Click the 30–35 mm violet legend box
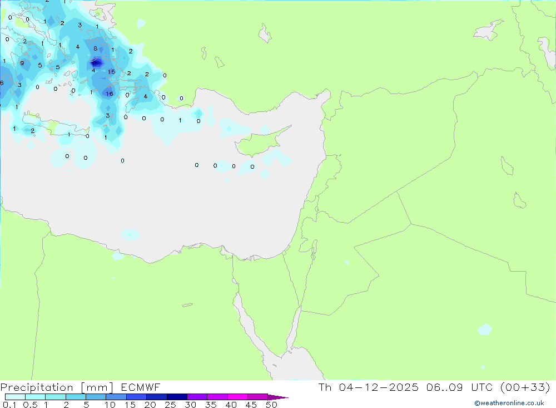Viewport: 556px width, 408px height. coord(197,397)
